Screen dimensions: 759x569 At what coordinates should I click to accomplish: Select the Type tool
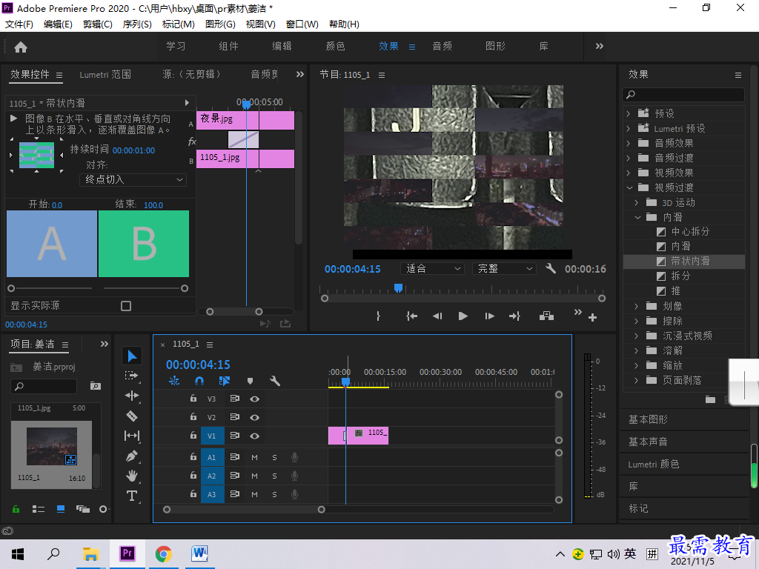(132, 496)
